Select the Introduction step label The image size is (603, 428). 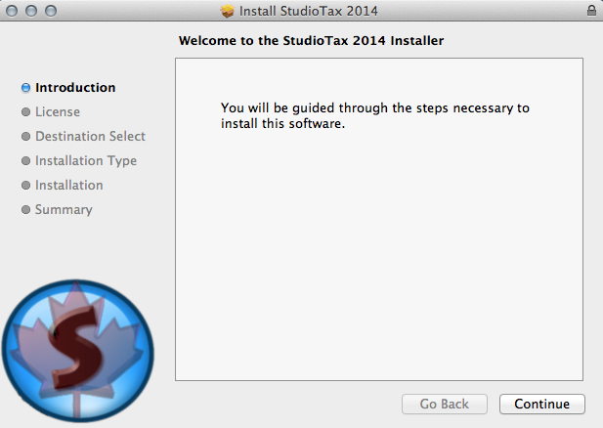(75, 88)
